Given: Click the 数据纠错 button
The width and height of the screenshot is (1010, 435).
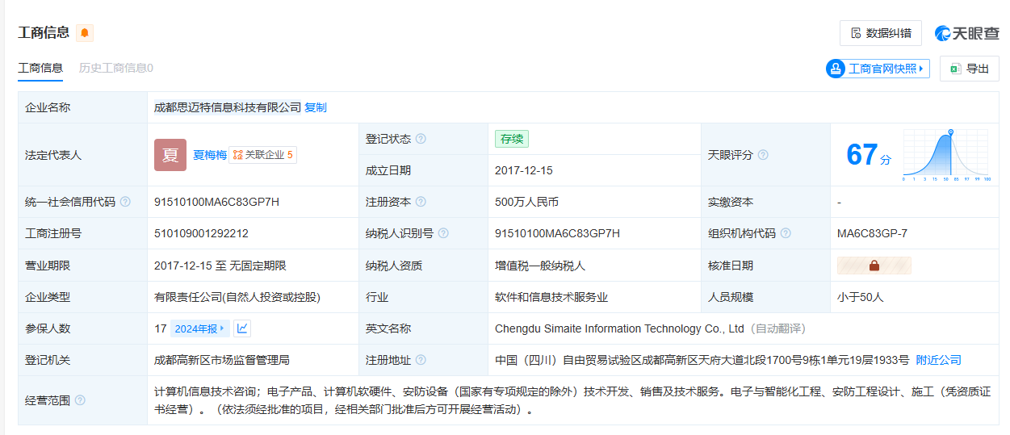Looking at the screenshot, I should [880, 33].
